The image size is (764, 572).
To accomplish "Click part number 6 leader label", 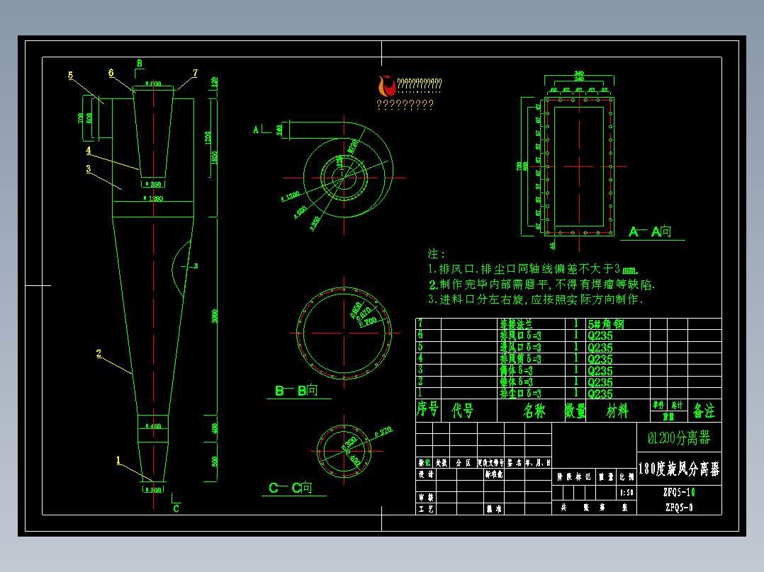I will tap(111, 73).
